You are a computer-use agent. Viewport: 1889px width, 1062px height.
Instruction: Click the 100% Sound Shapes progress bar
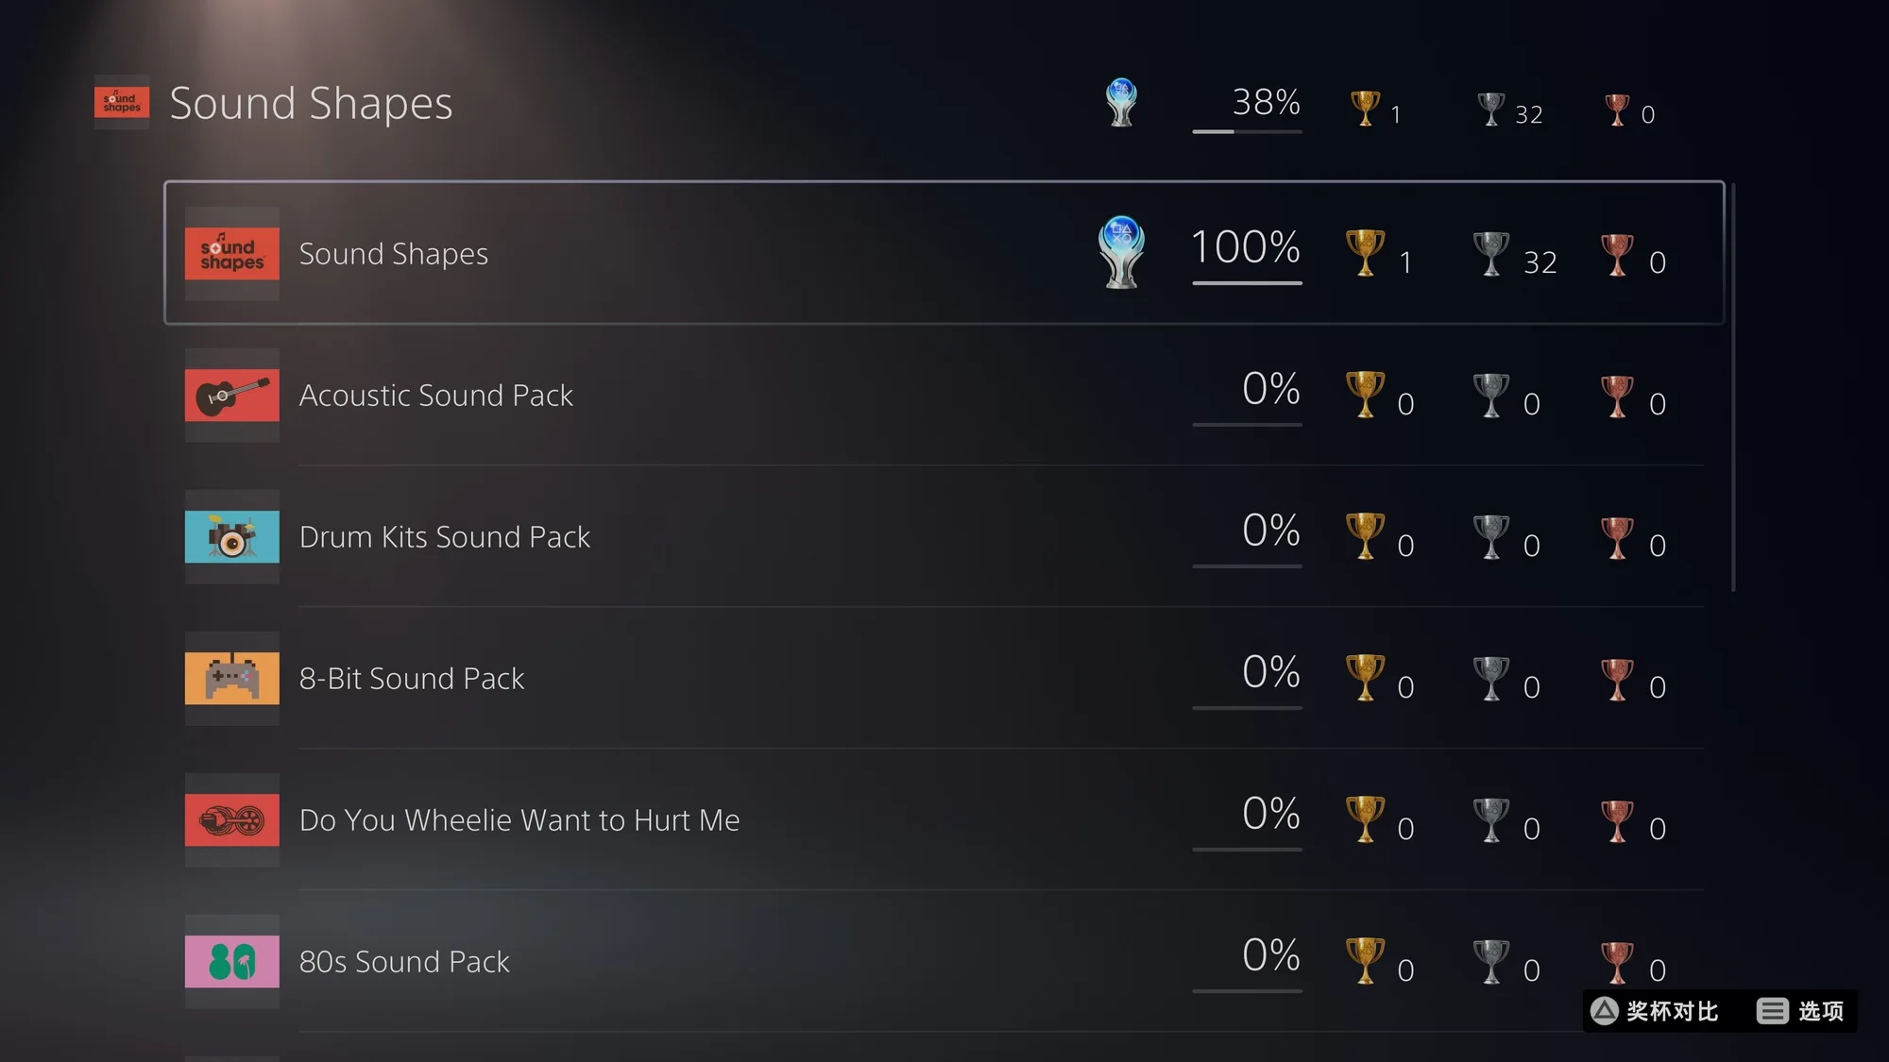tap(1247, 281)
